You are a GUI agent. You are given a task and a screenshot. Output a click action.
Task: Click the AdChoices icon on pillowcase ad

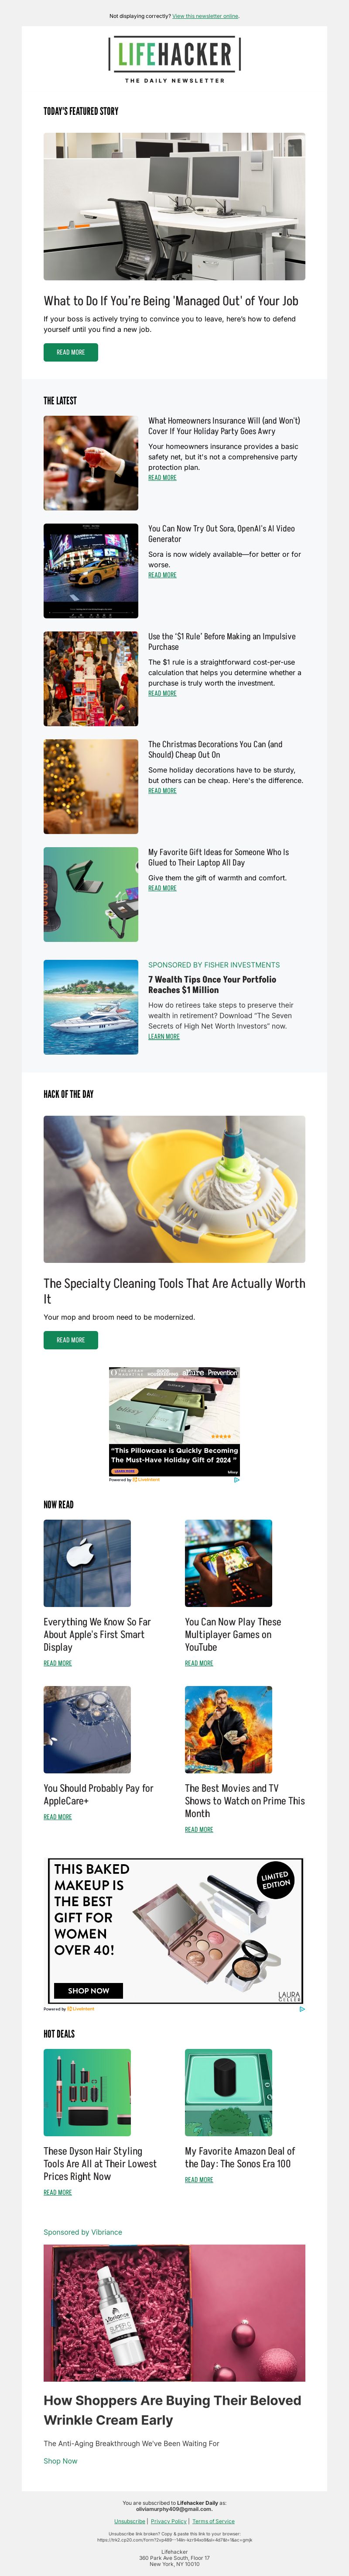pyautogui.click(x=236, y=1480)
